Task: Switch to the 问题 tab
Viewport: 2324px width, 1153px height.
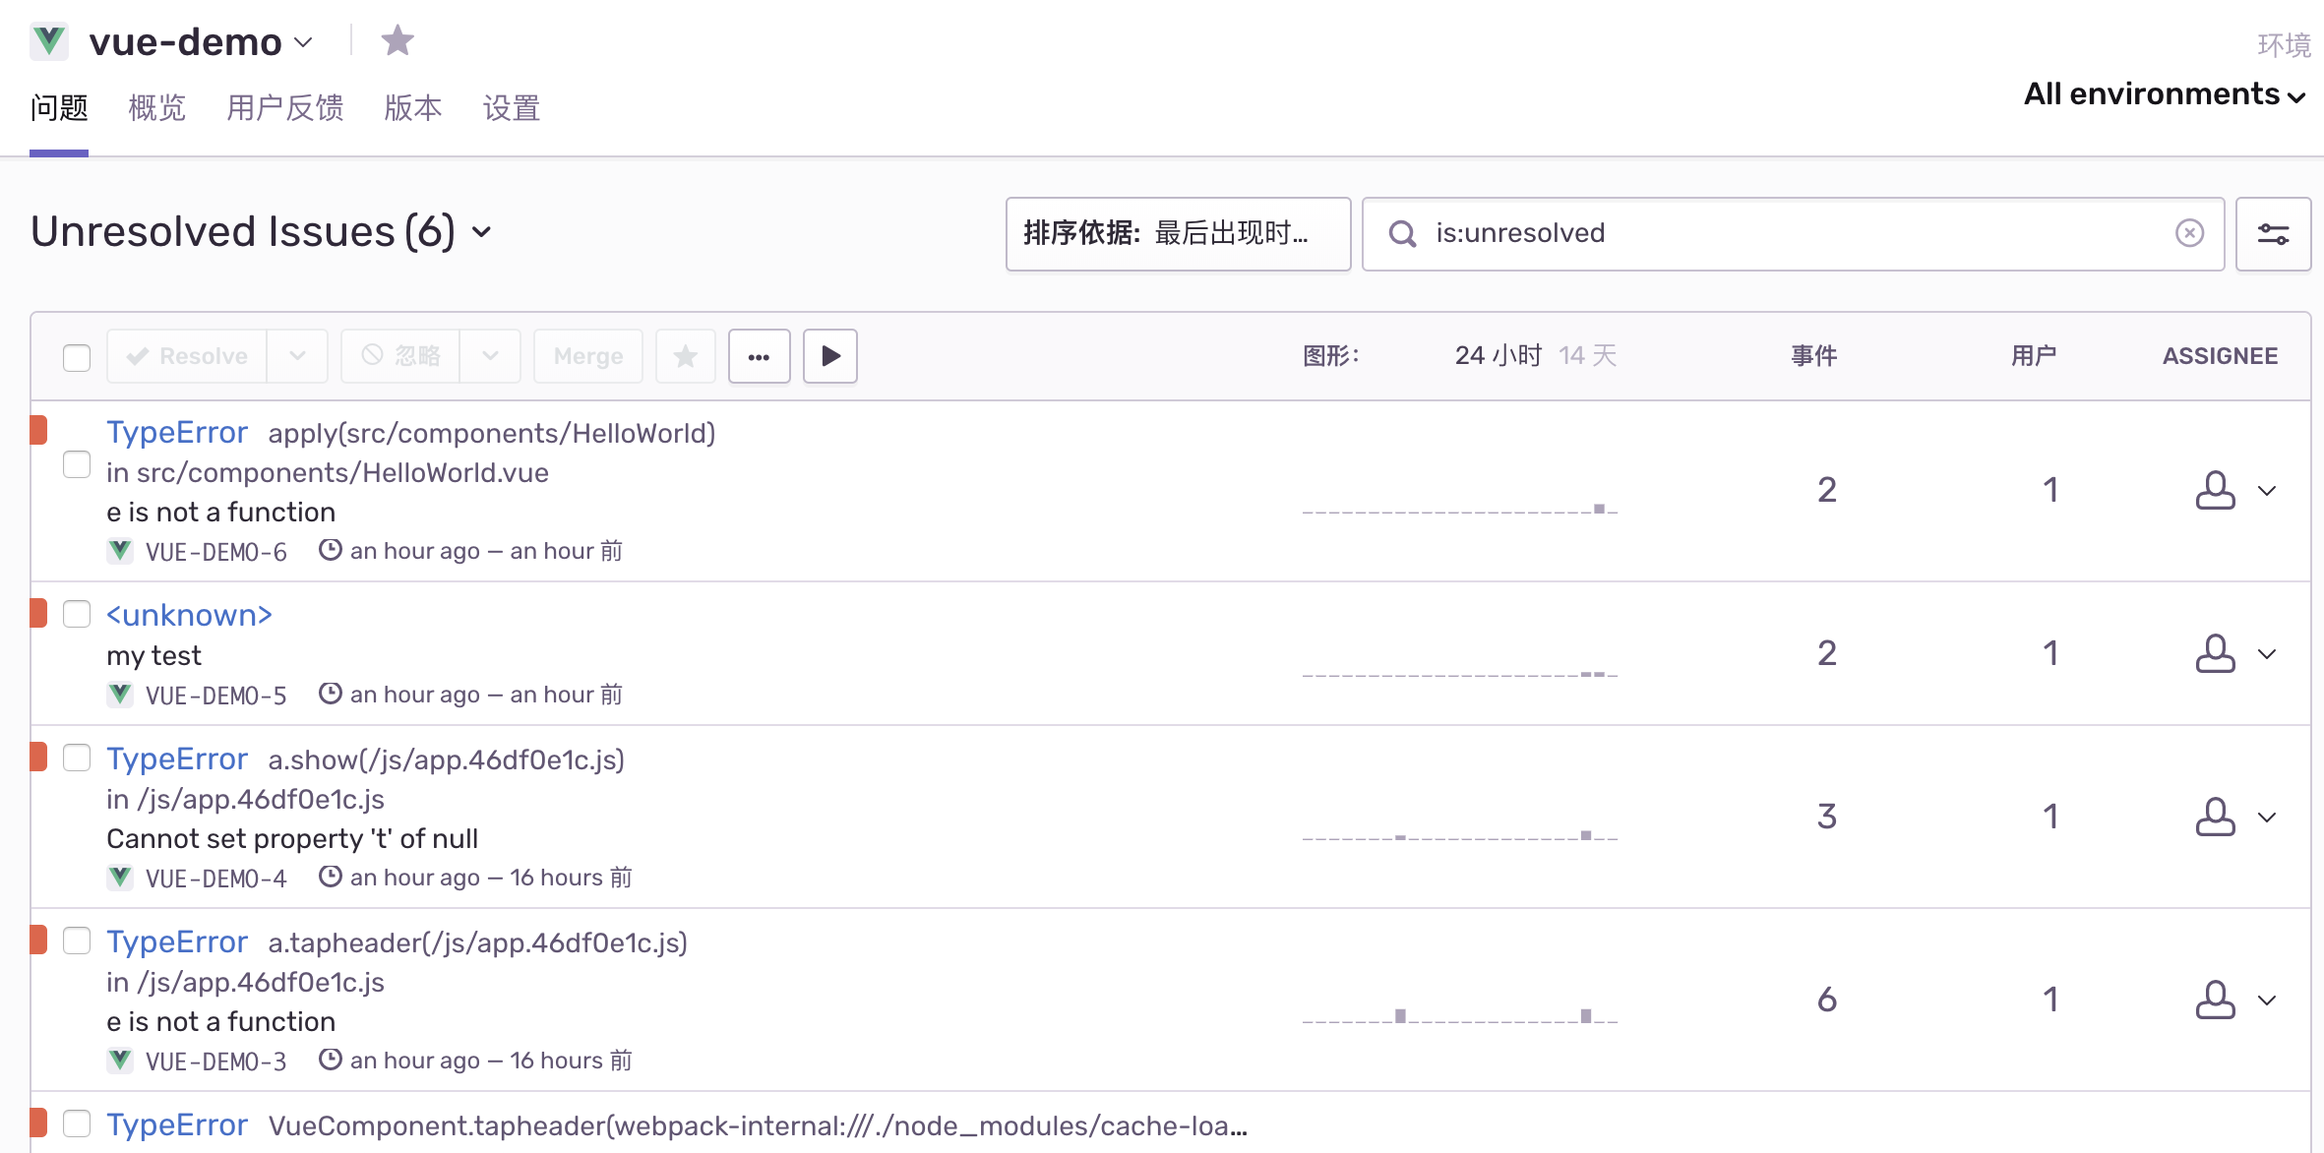Action: click(x=59, y=107)
